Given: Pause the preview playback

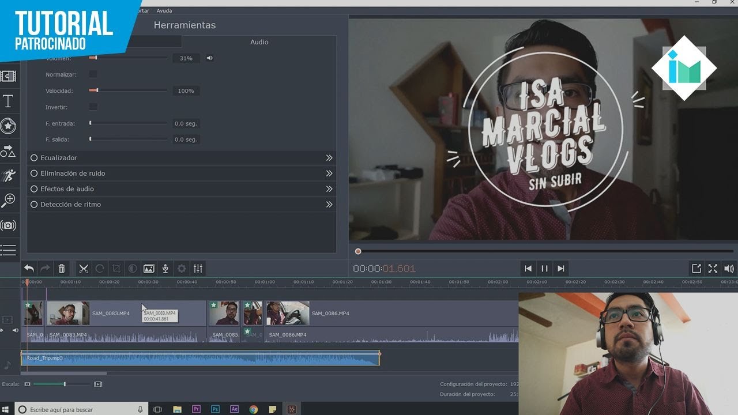Looking at the screenshot, I should (544, 269).
